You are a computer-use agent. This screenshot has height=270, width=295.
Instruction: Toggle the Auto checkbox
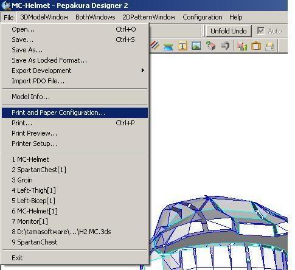coord(261,31)
